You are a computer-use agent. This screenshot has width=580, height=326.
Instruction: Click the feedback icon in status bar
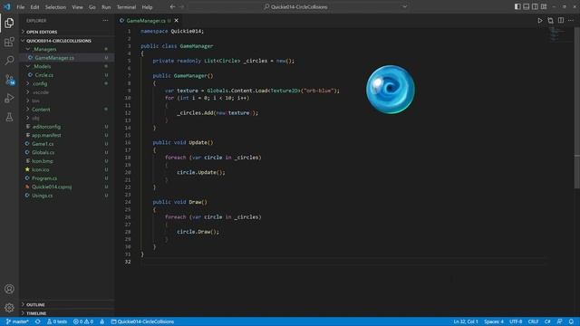[560, 321]
